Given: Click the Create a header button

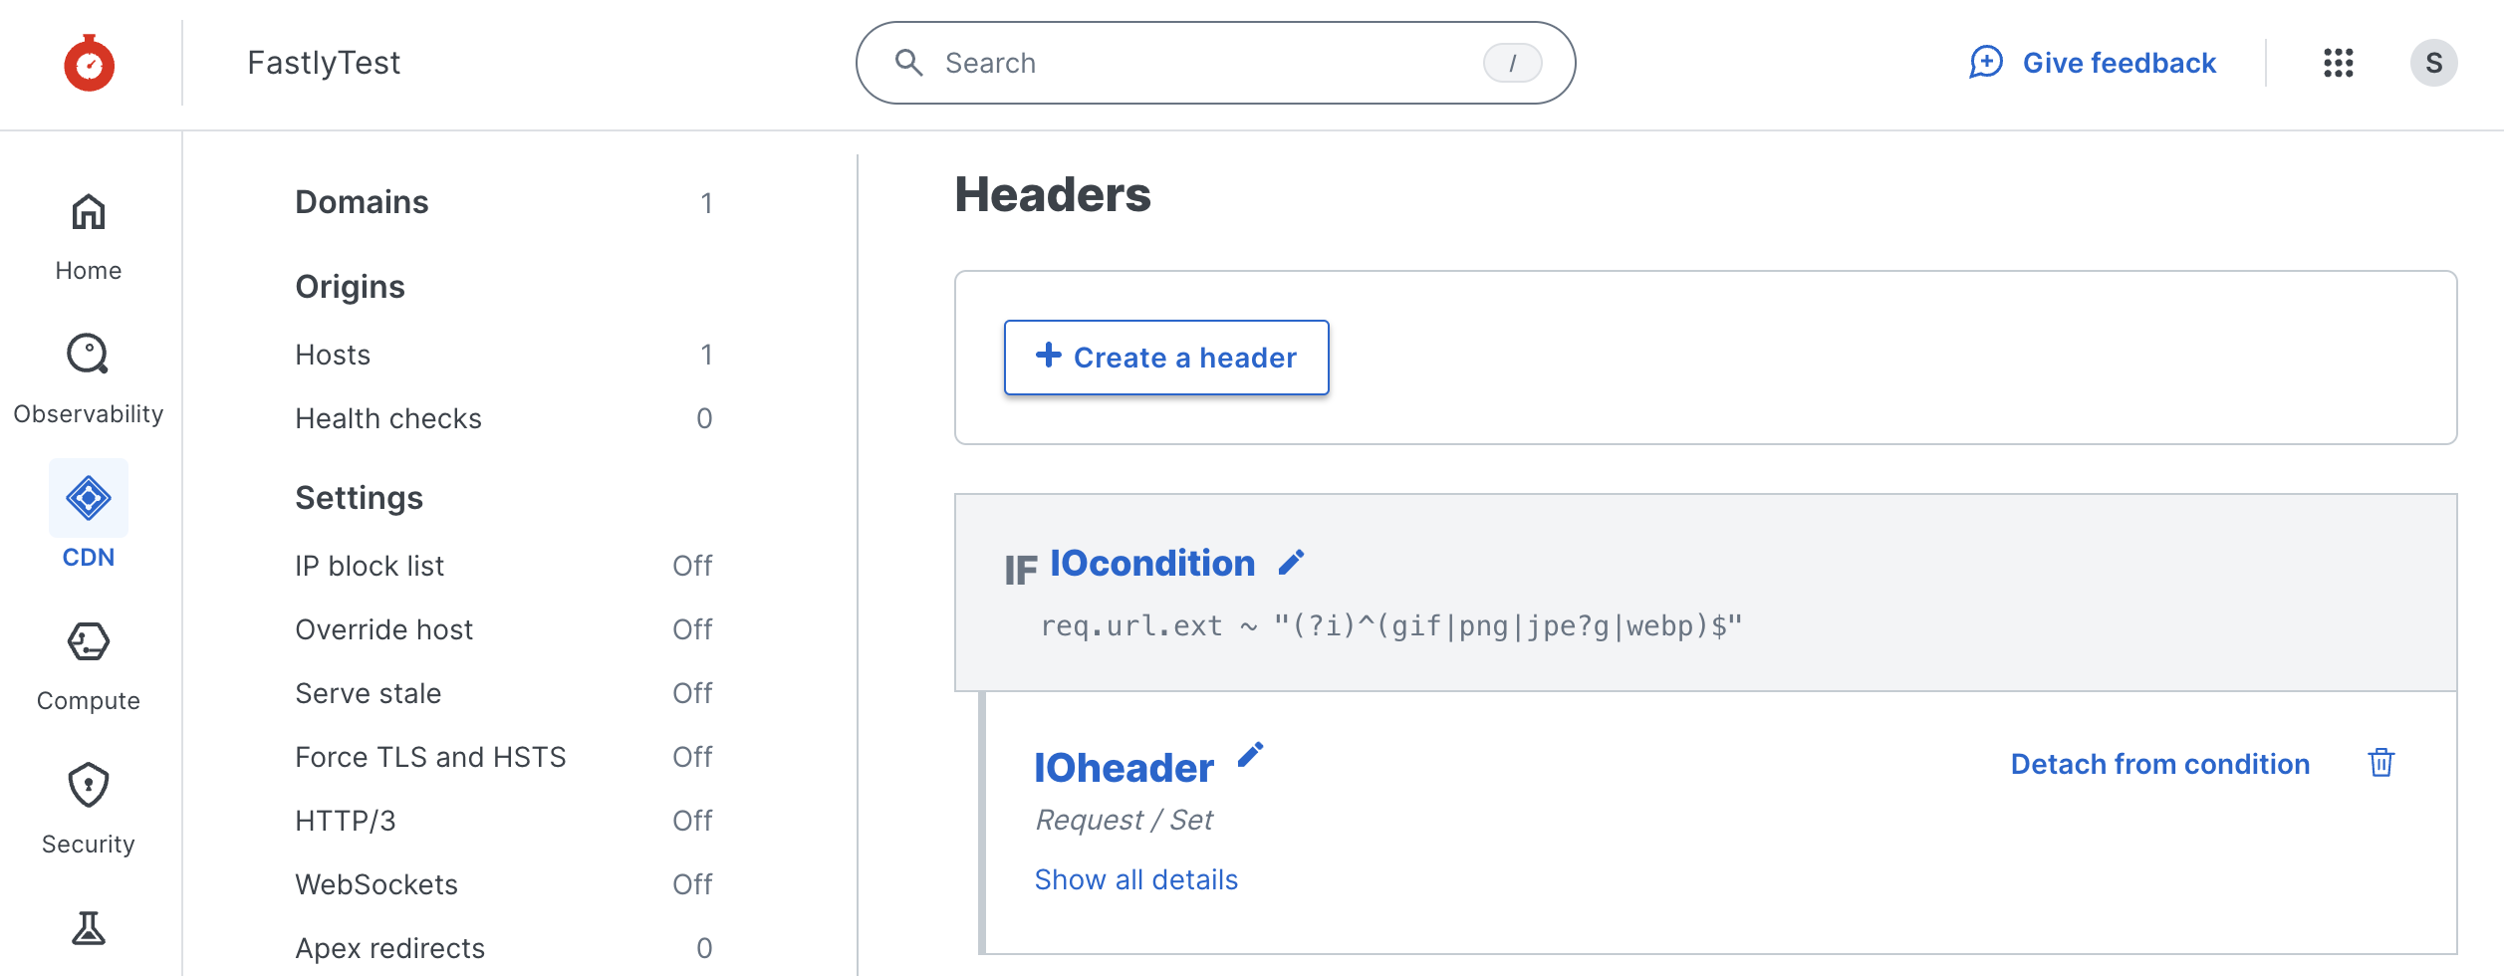Looking at the screenshot, I should tap(1165, 357).
